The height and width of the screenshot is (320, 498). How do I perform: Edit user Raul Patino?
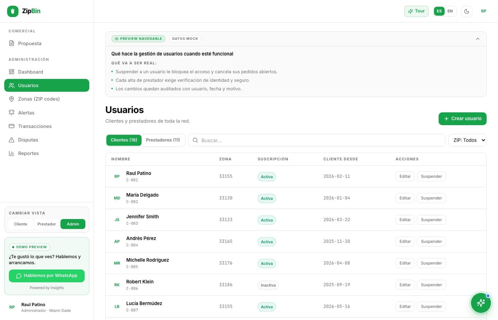pyautogui.click(x=405, y=176)
